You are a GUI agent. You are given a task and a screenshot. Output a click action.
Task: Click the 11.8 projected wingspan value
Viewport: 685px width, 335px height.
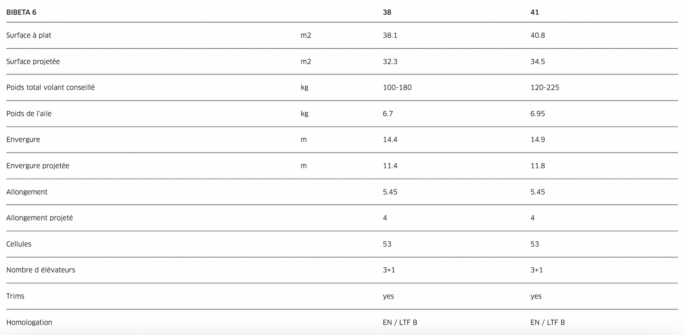coord(538,166)
